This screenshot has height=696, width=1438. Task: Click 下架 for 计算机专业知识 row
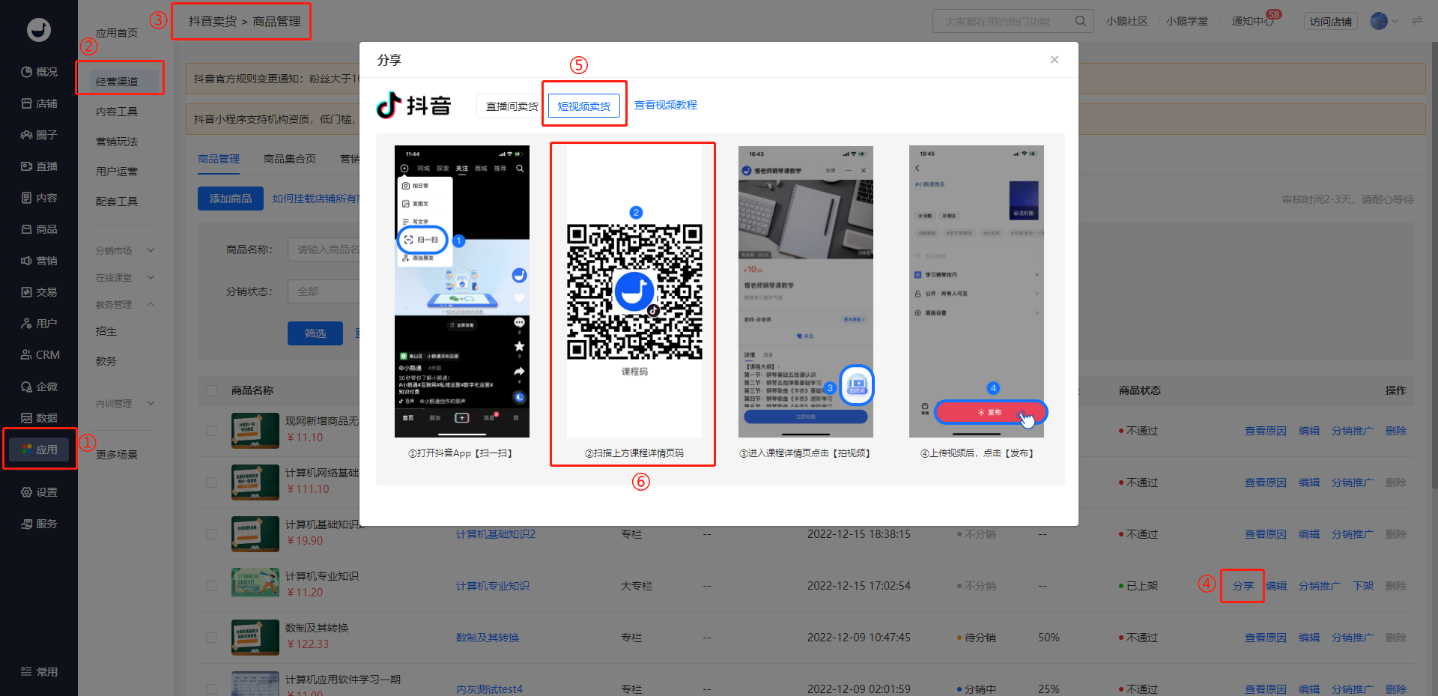click(x=1363, y=586)
